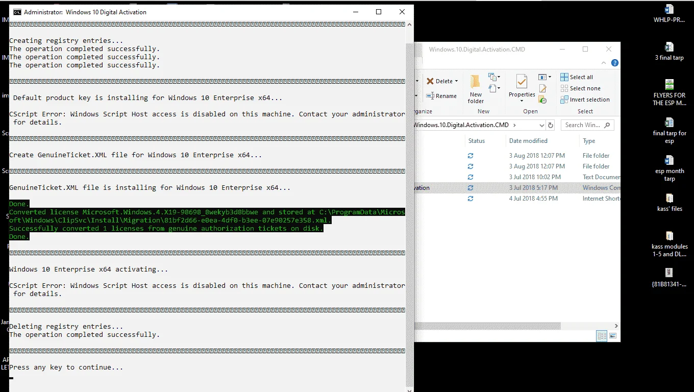Image resolution: width=694 pixels, height=392 pixels.
Task: Click the Windows.10.Digital.Activation.CMD breadcrumb
Action: [461, 125]
